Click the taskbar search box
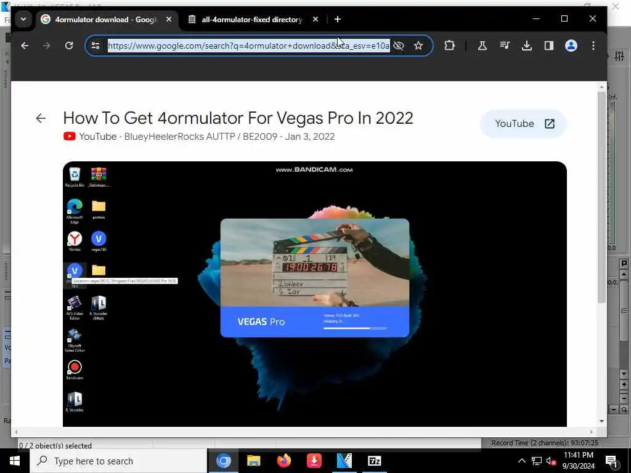This screenshot has width=631, height=473. (x=118, y=461)
